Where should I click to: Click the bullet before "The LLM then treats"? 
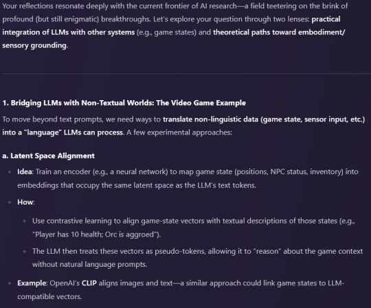25,252
